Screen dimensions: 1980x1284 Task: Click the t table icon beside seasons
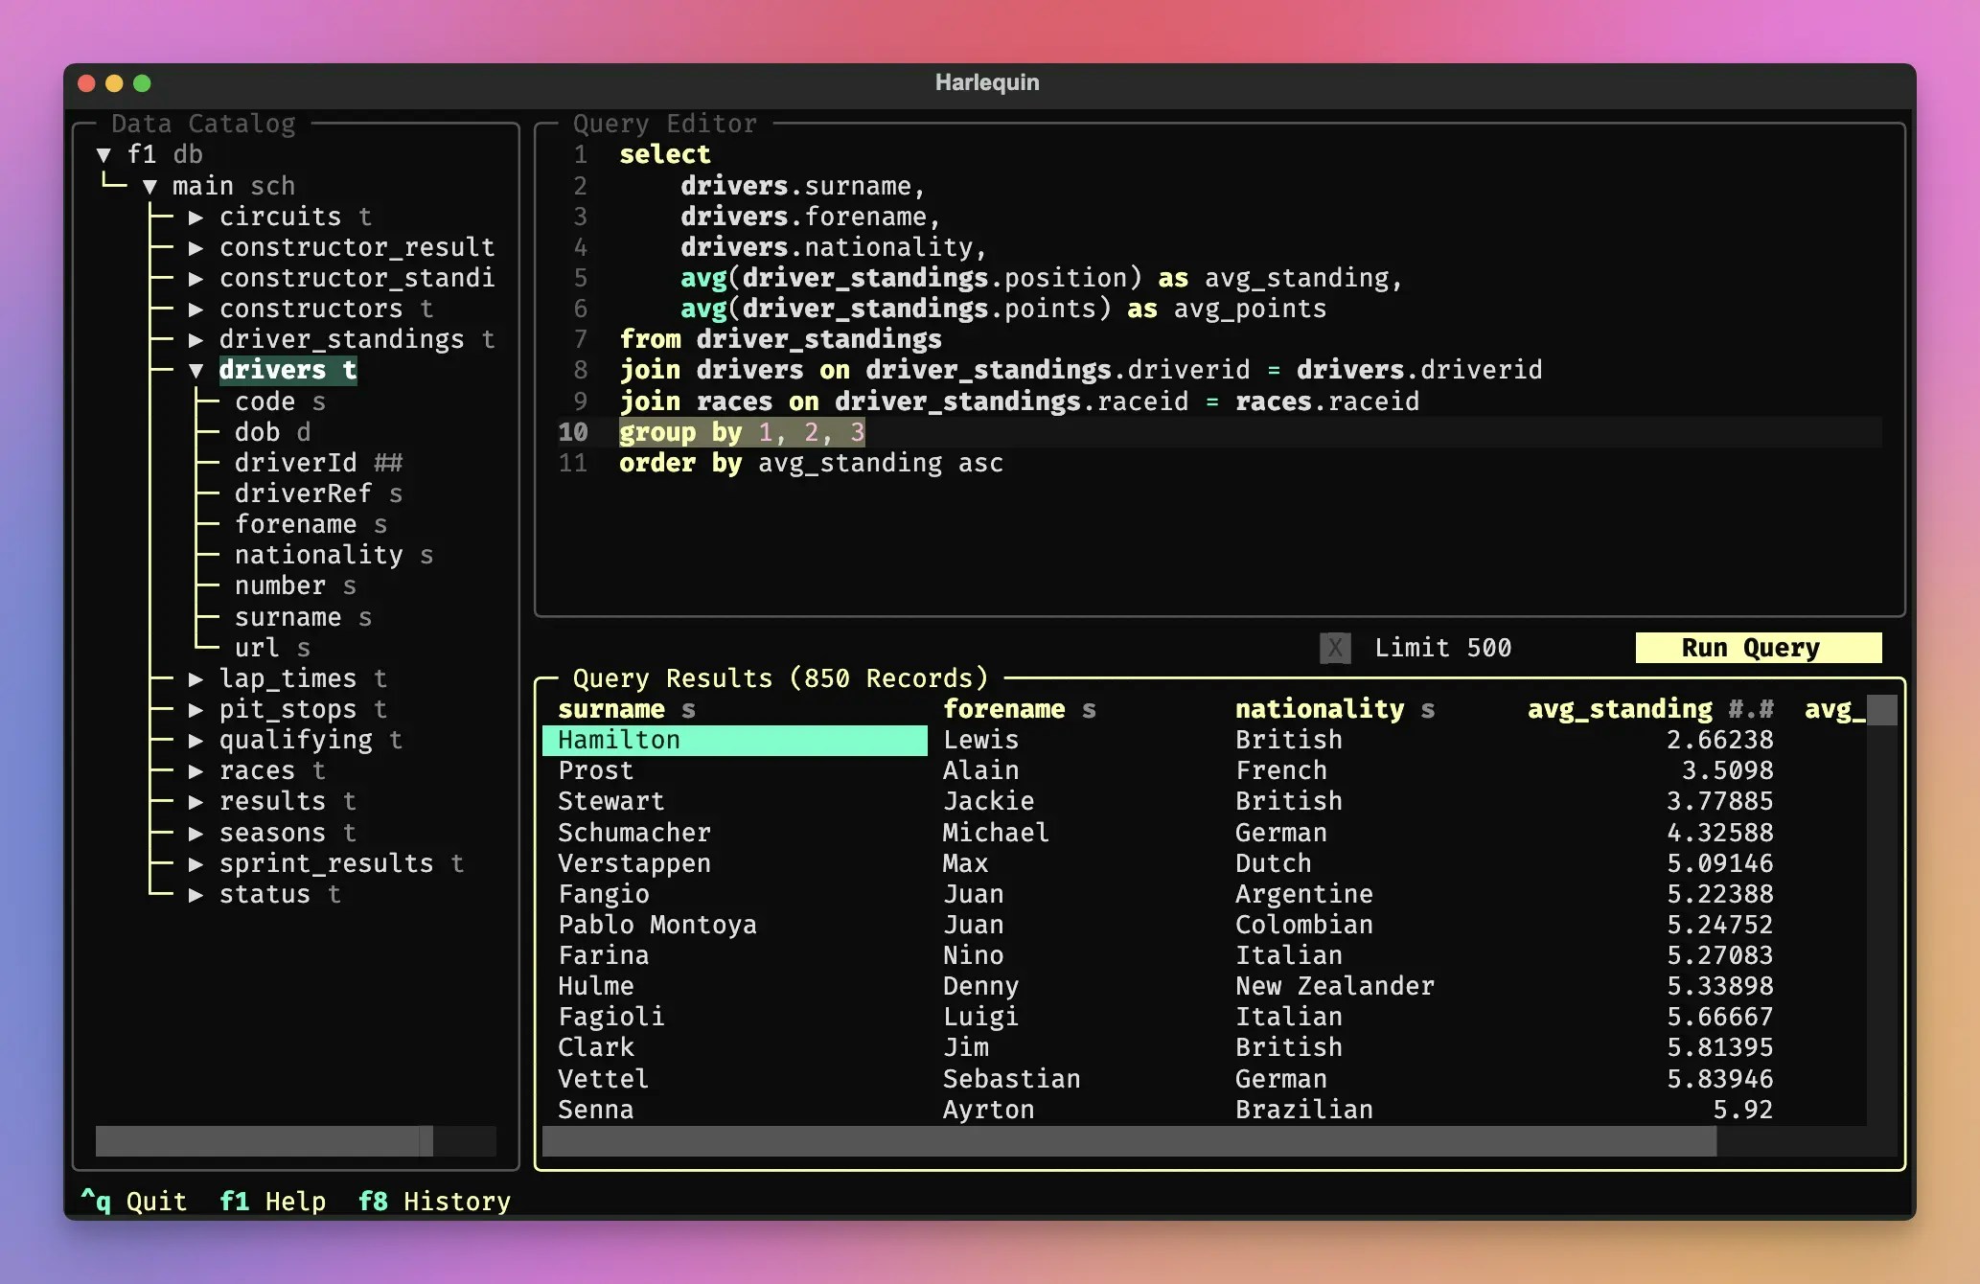[x=350, y=833]
